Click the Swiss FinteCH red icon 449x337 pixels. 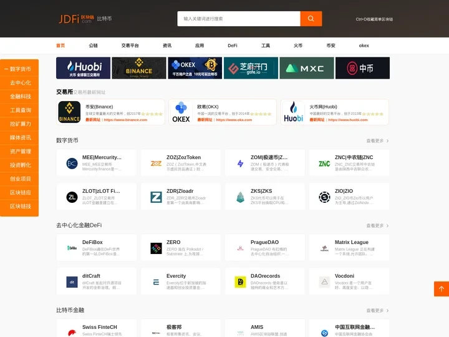pyautogui.click(x=72, y=333)
